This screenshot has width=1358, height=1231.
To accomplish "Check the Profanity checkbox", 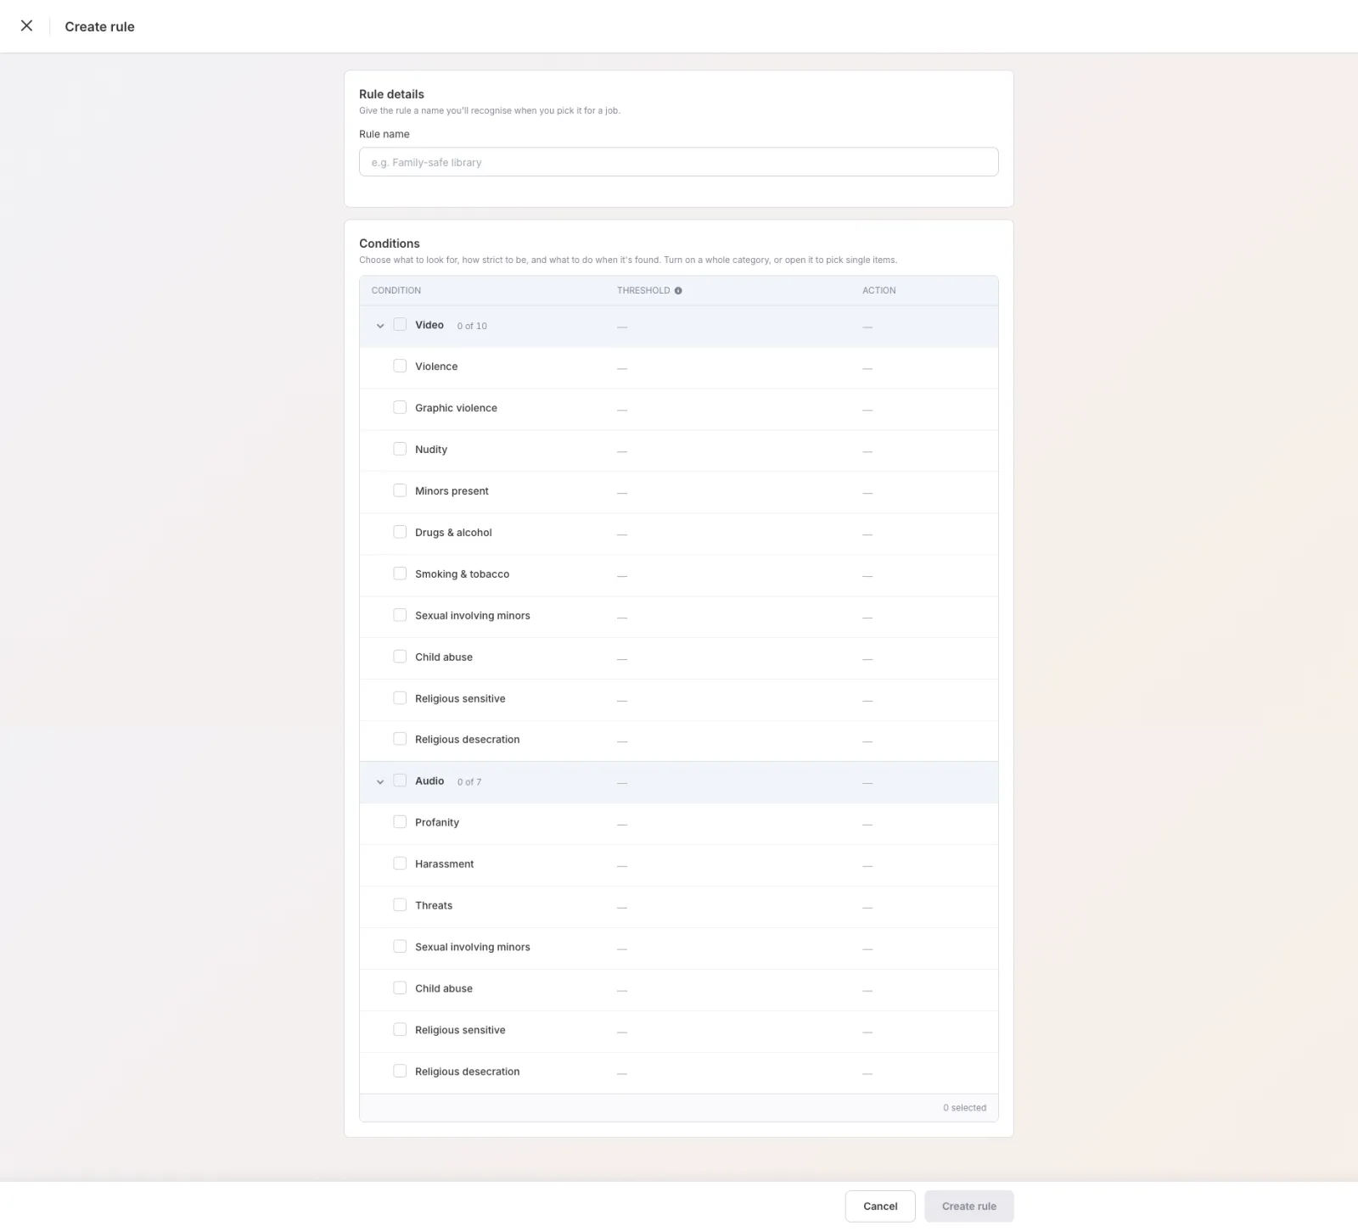I will coord(400,822).
